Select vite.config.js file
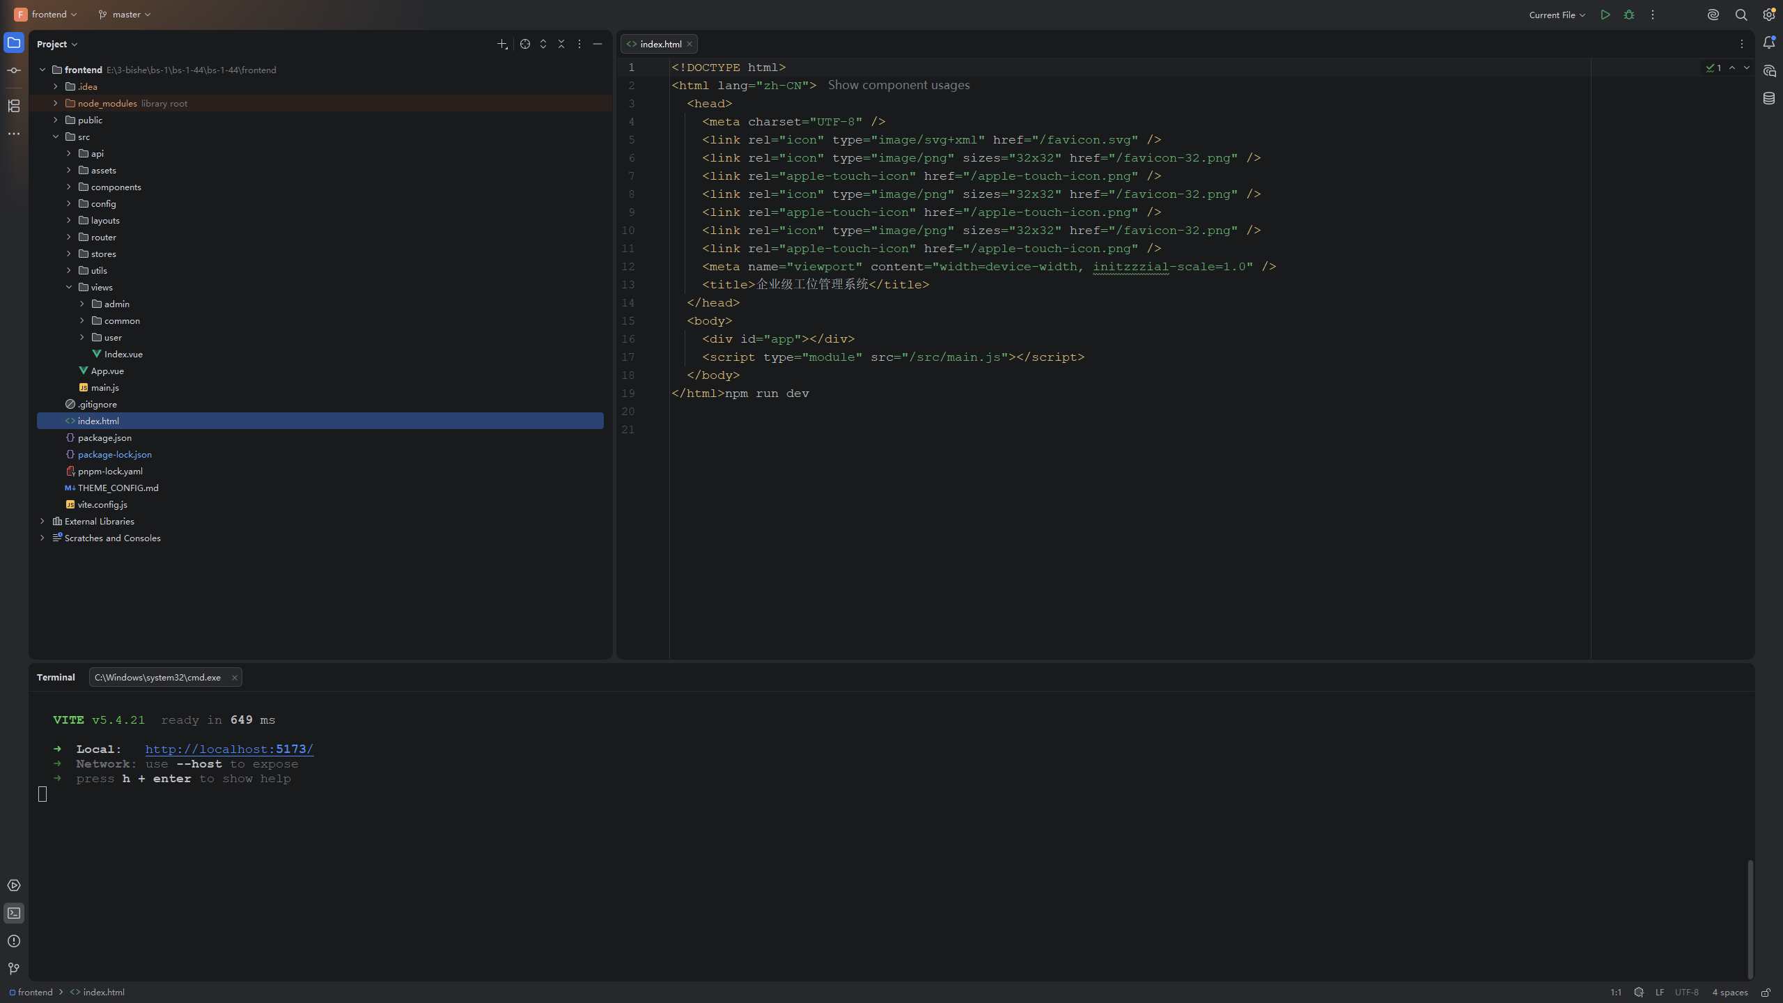 click(x=102, y=504)
